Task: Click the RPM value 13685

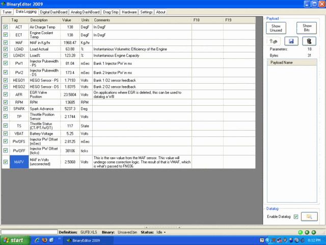Action: click(70, 102)
